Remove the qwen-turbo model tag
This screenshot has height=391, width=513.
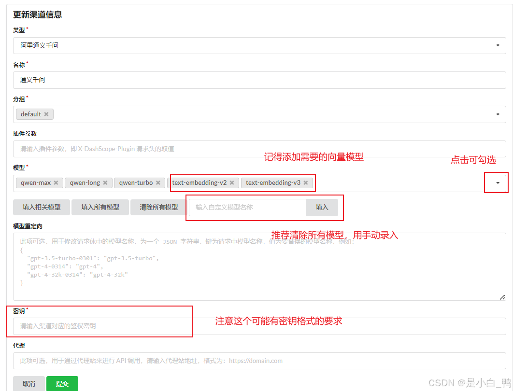click(158, 183)
